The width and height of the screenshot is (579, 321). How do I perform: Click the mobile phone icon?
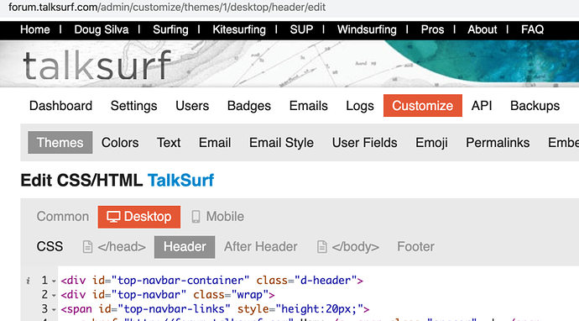click(x=196, y=217)
